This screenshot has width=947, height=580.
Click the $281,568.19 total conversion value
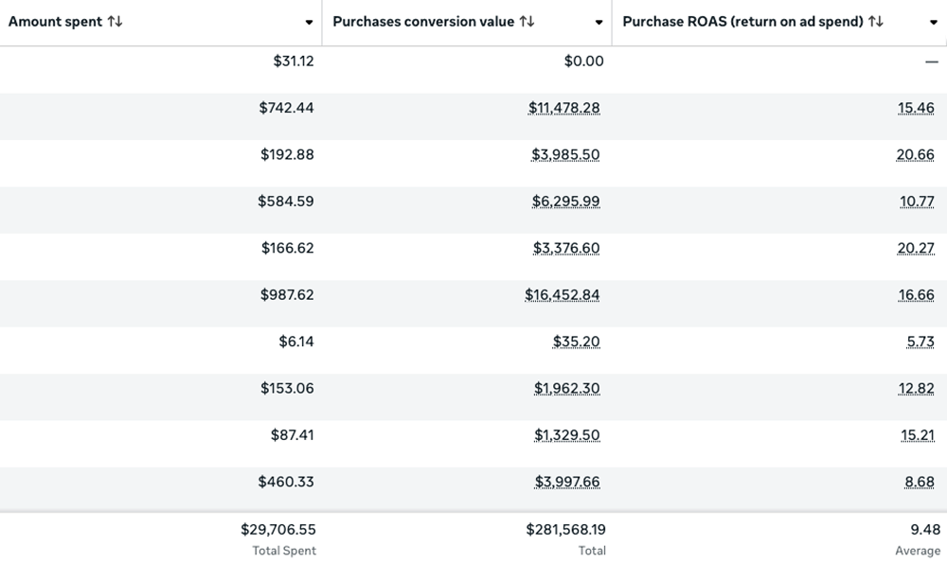(565, 531)
